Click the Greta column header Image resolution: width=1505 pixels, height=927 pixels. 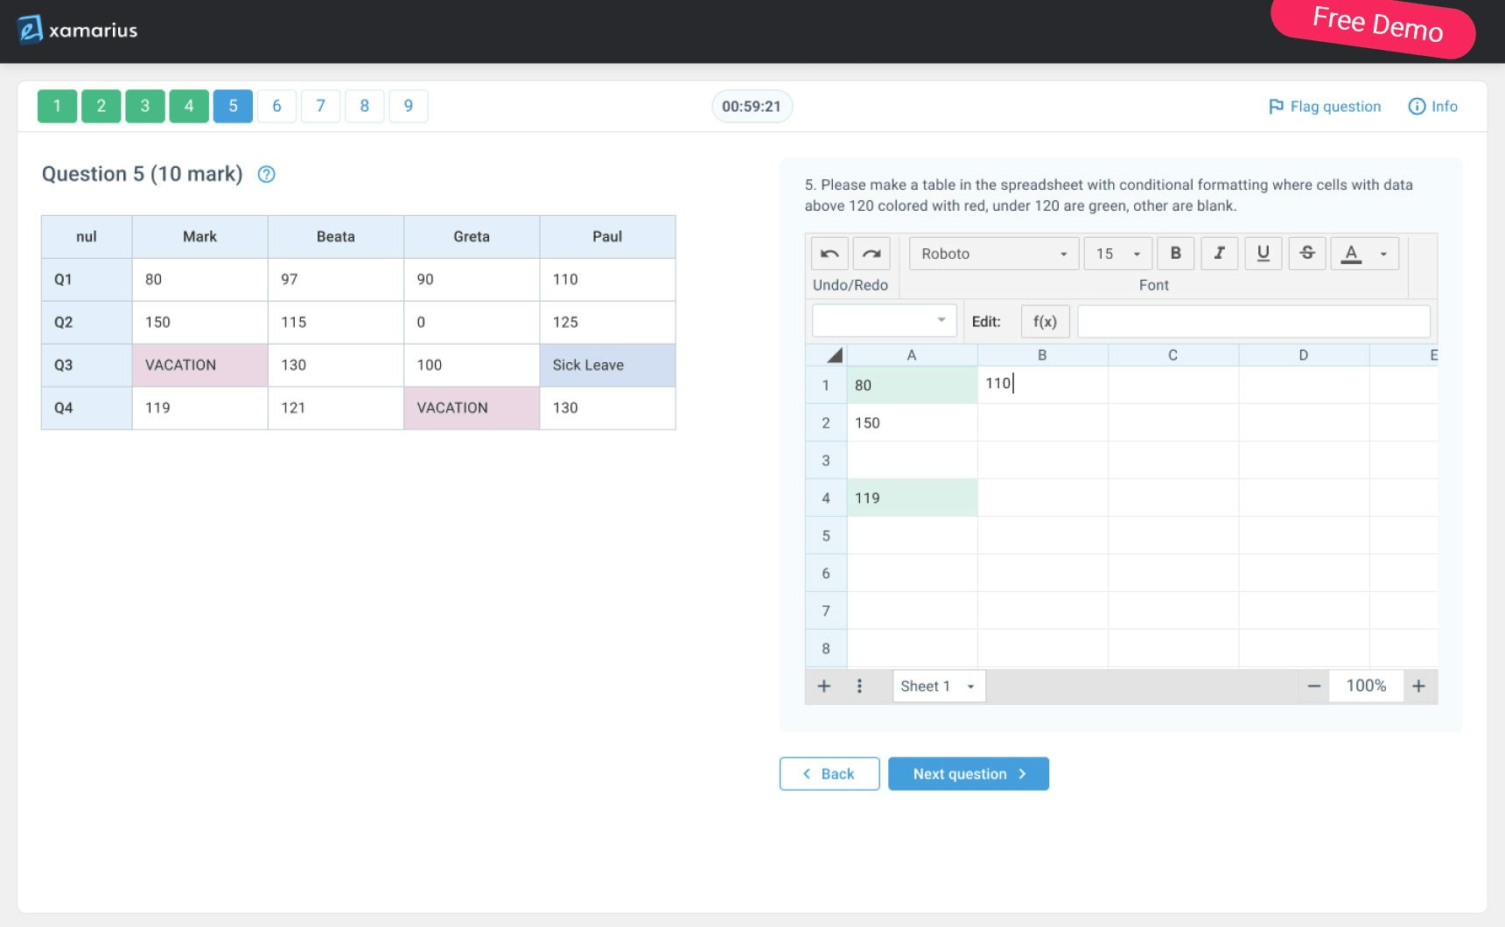pos(472,236)
